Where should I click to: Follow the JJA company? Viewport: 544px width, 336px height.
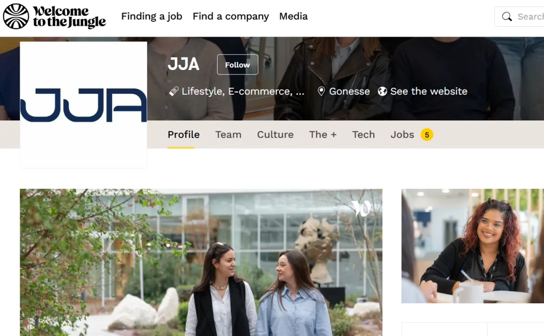pos(238,64)
